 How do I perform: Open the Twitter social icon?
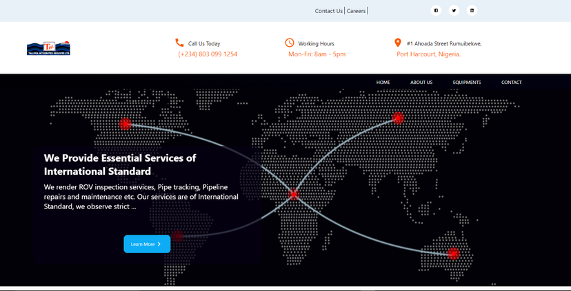[x=454, y=10]
